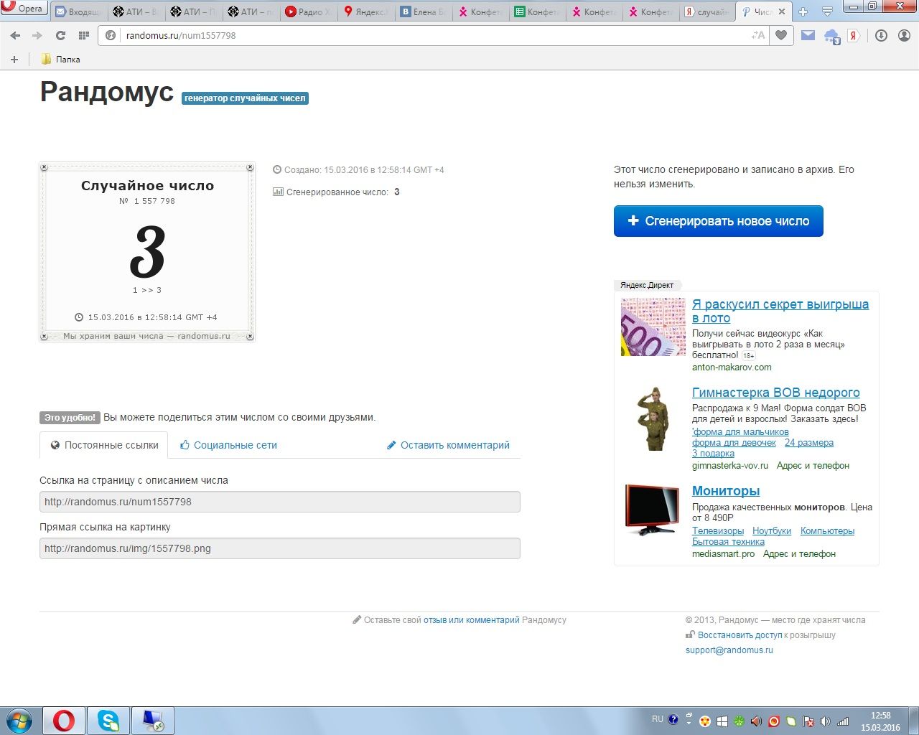The width and height of the screenshot is (919, 735).
Task: Click the Мониторы ad thumbnail image
Action: (652, 510)
